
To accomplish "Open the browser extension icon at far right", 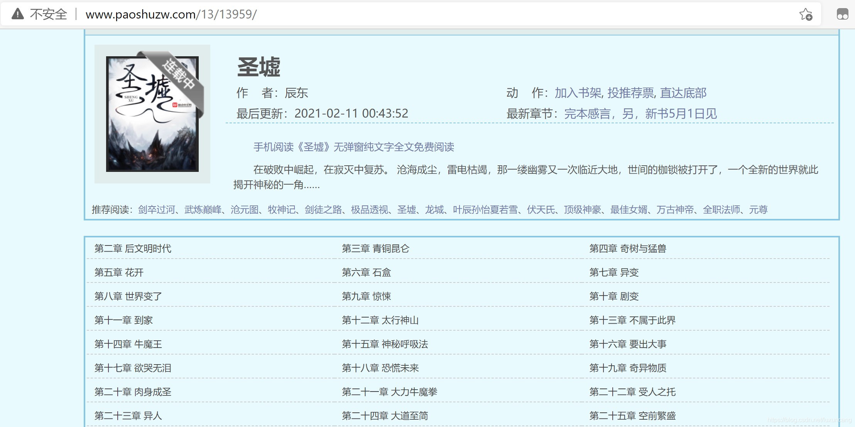I will point(842,14).
